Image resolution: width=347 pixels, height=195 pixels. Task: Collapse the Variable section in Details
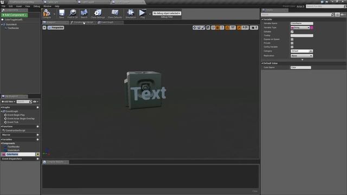(262, 19)
